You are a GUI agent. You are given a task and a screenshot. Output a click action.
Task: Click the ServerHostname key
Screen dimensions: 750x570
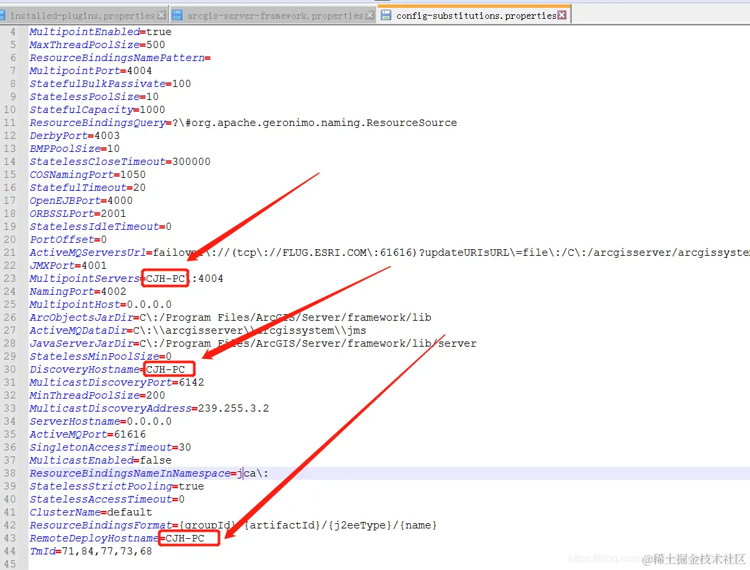[75, 421]
